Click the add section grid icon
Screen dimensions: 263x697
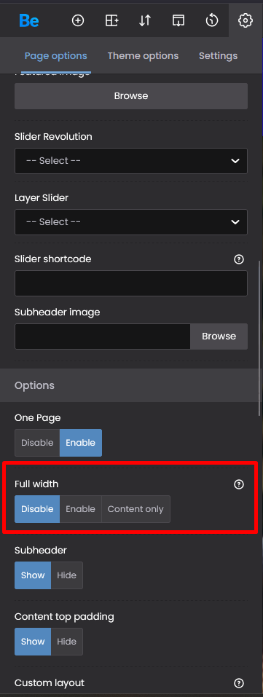click(111, 20)
